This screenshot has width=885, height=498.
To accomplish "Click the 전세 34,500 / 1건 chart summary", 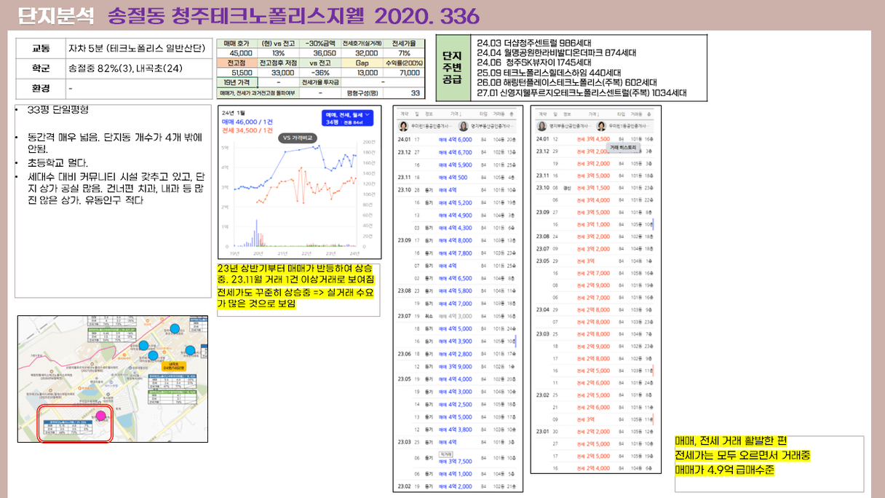I will point(248,130).
